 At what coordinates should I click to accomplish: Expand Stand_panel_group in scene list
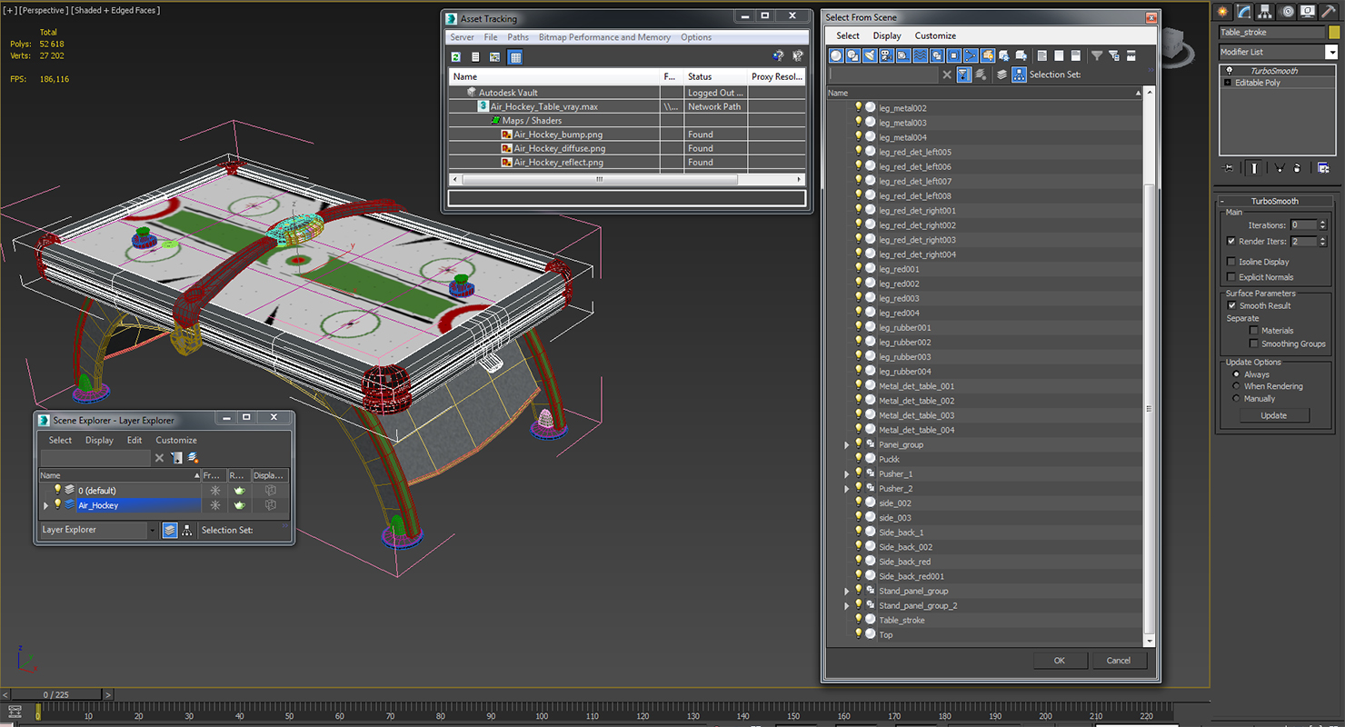847,591
